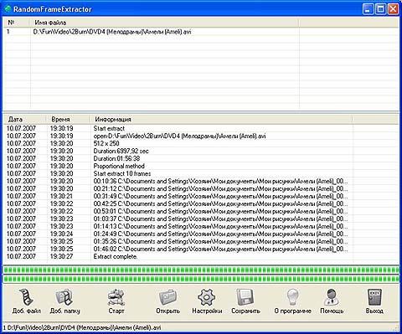This screenshot has height=334, width=402.
Task: Open the Открыть folder icon
Action: tap(167, 297)
